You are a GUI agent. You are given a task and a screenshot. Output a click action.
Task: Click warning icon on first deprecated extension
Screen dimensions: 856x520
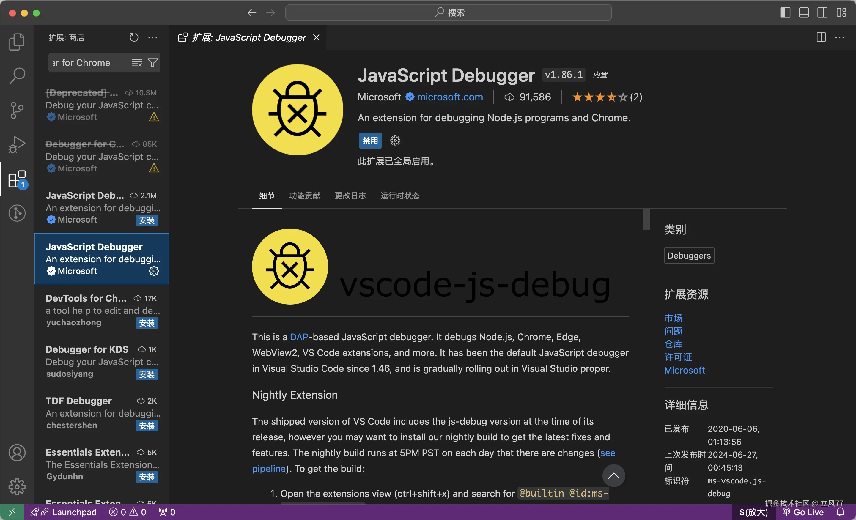tap(154, 117)
